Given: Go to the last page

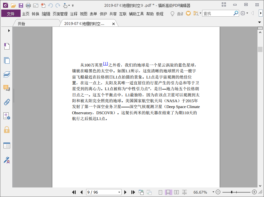Looking at the screenshot, I should coord(133,192).
